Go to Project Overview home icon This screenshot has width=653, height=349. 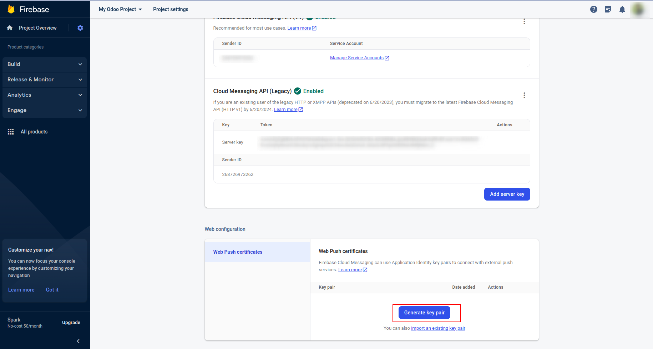pyautogui.click(x=10, y=28)
